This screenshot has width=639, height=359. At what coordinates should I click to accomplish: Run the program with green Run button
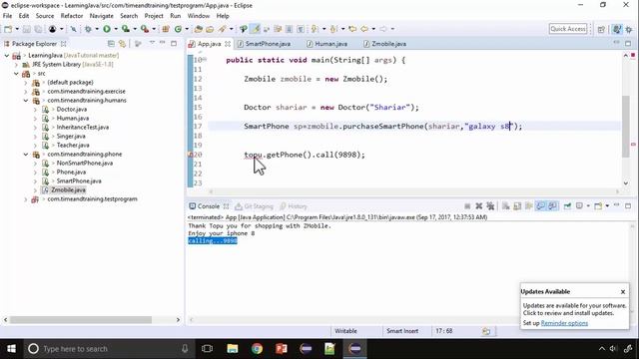(x=107, y=29)
